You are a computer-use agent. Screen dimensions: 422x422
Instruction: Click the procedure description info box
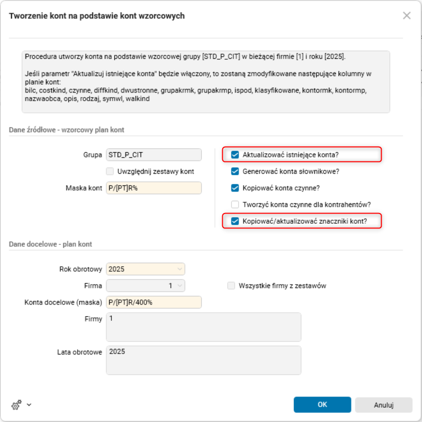point(205,81)
